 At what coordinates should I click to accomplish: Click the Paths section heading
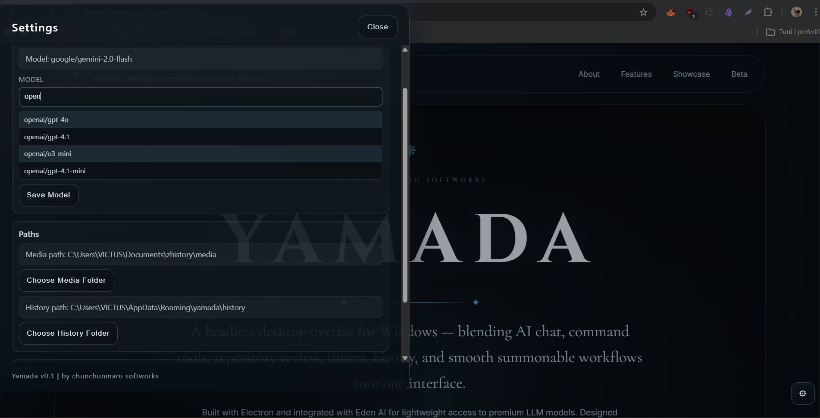point(29,234)
